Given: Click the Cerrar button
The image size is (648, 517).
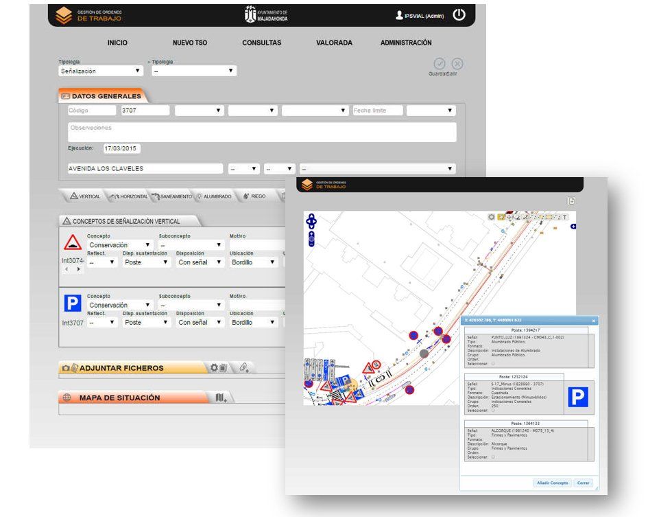Looking at the screenshot, I should 583,483.
